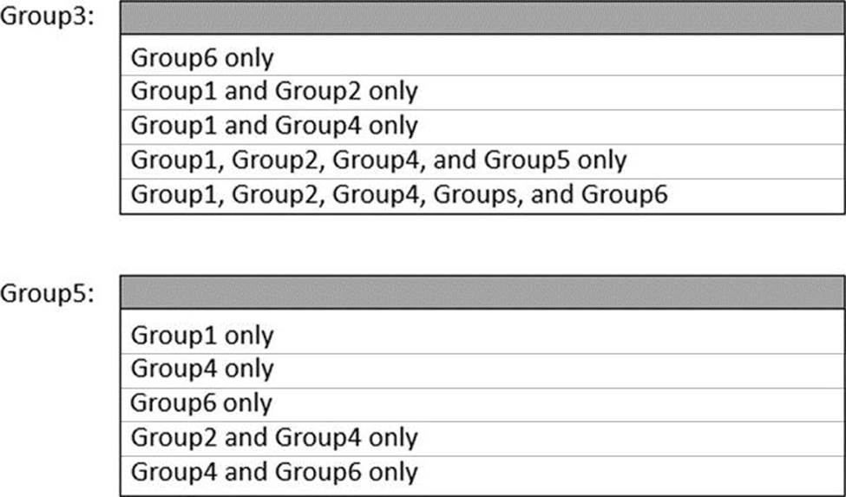846x497 pixels.
Task: Click the first entry in Group3 list
Action: [x=202, y=57]
